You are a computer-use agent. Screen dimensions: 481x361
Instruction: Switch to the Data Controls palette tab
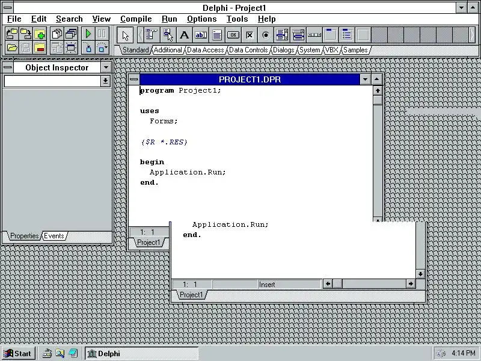pyautogui.click(x=248, y=50)
